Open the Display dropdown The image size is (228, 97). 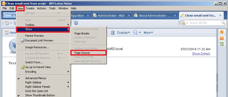(124, 33)
